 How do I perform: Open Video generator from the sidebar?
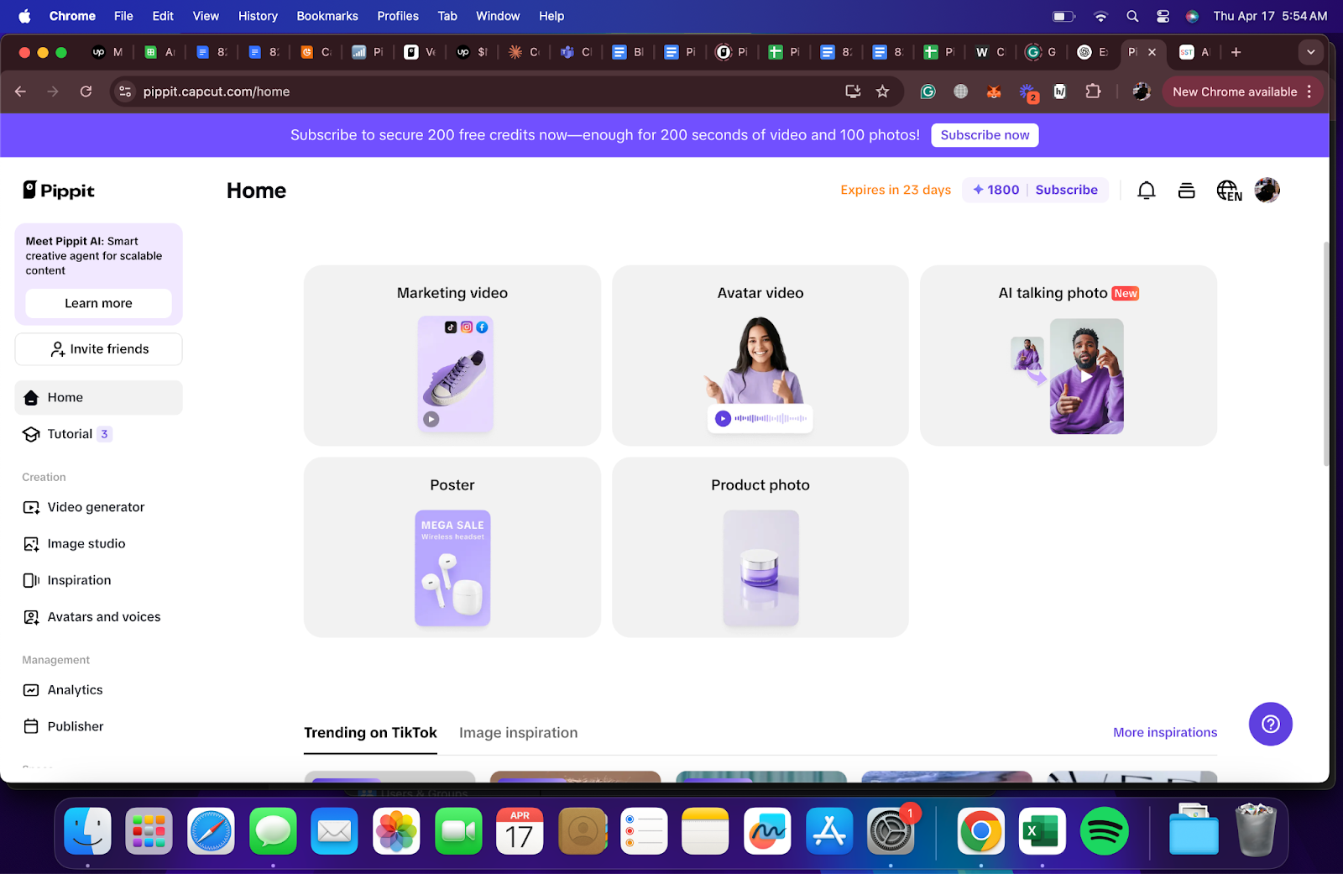tap(96, 507)
